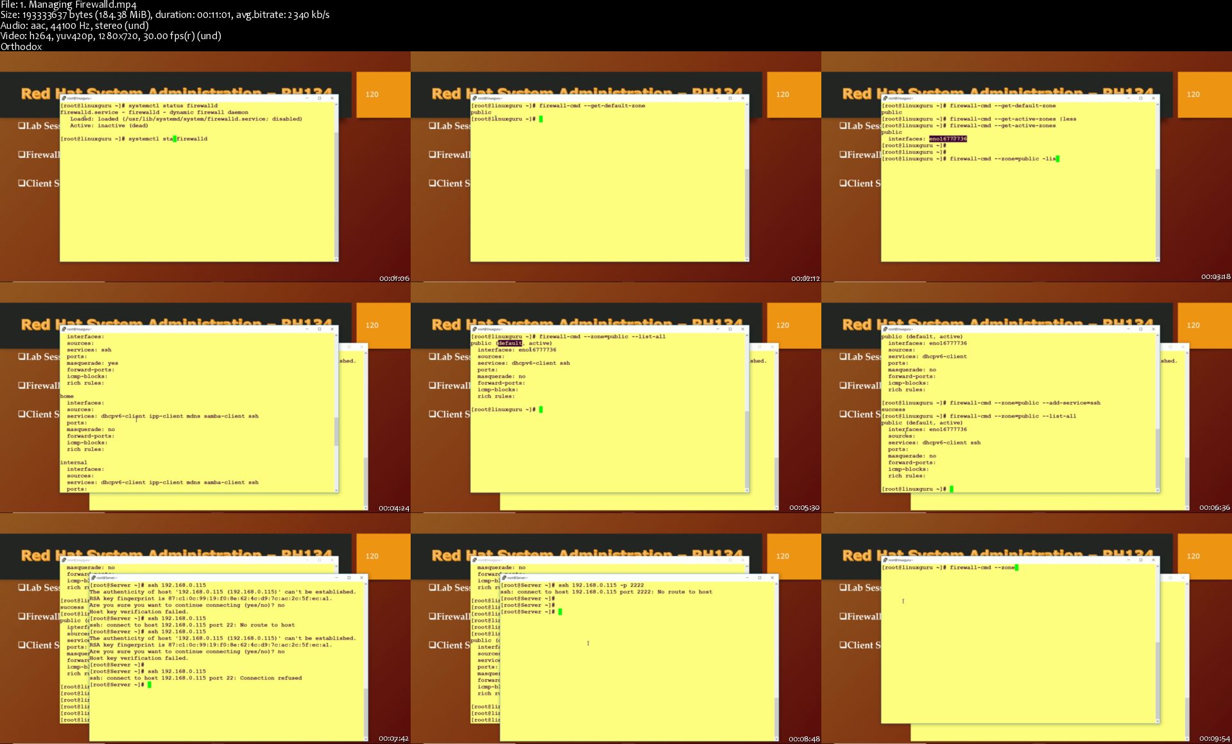Click the 'masquerade: yes' line in the 00:04:24 terminal
Image resolution: width=1232 pixels, height=744 pixels.
click(x=92, y=363)
